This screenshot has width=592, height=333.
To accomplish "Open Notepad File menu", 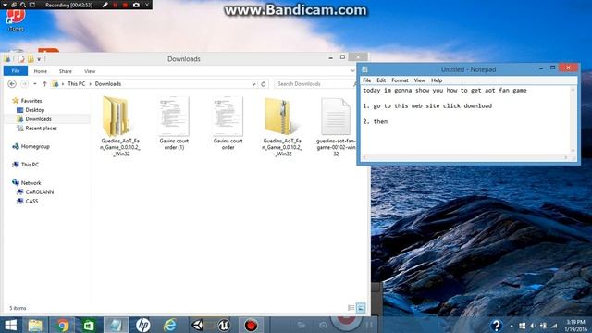I will tap(366, 80).
